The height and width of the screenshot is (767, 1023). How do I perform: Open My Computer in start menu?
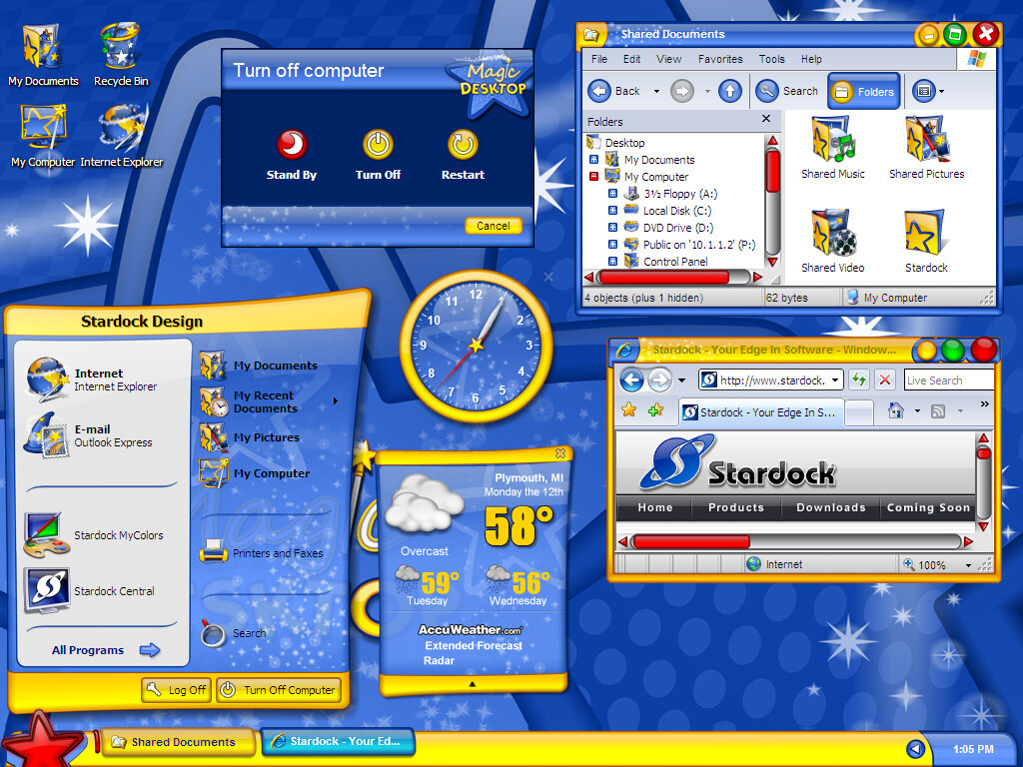click(x=255, y=473)
